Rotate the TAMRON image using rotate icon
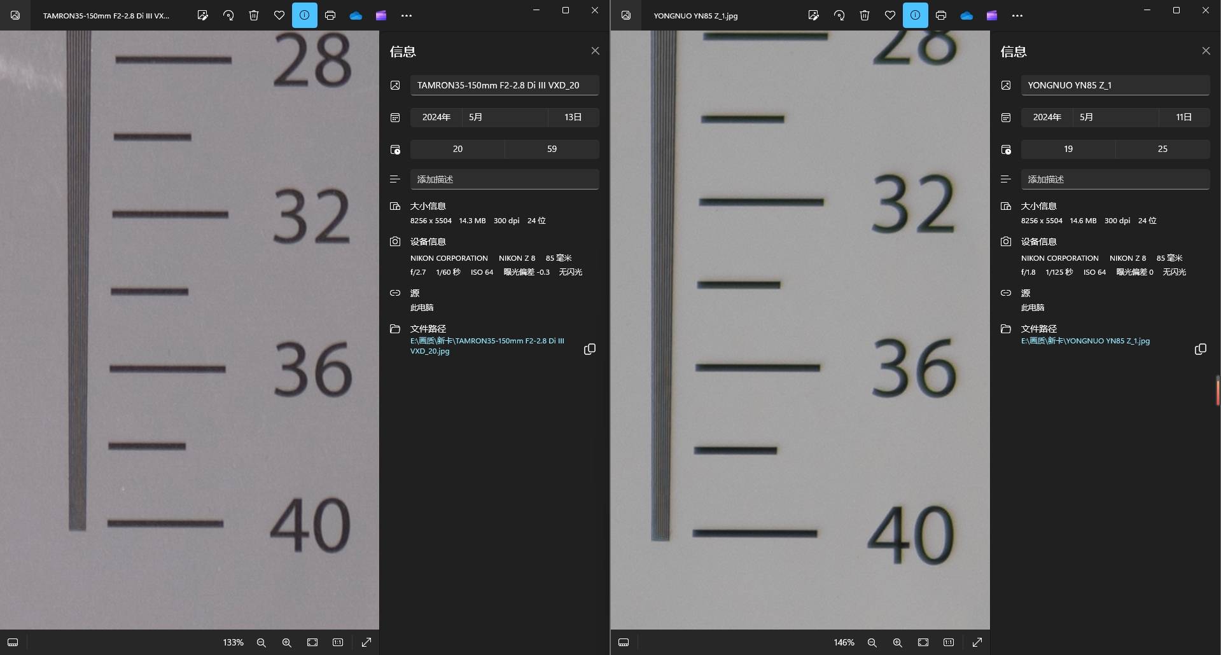The image size is (1221, 655). click(x=228, y=15)
